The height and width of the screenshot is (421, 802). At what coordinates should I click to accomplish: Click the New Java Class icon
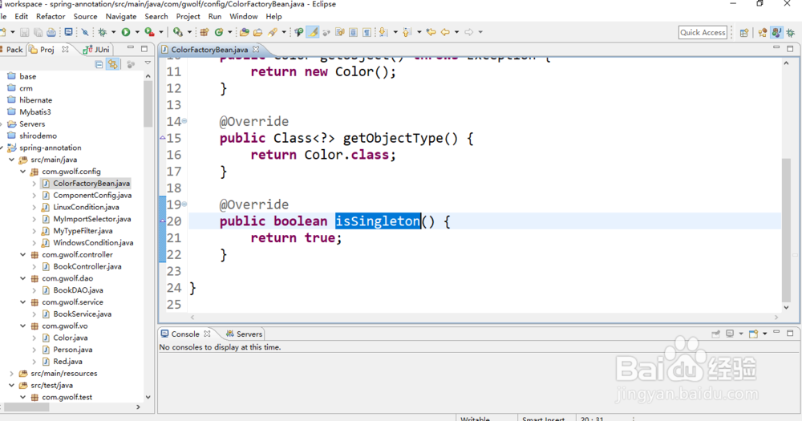pos(218,32)
